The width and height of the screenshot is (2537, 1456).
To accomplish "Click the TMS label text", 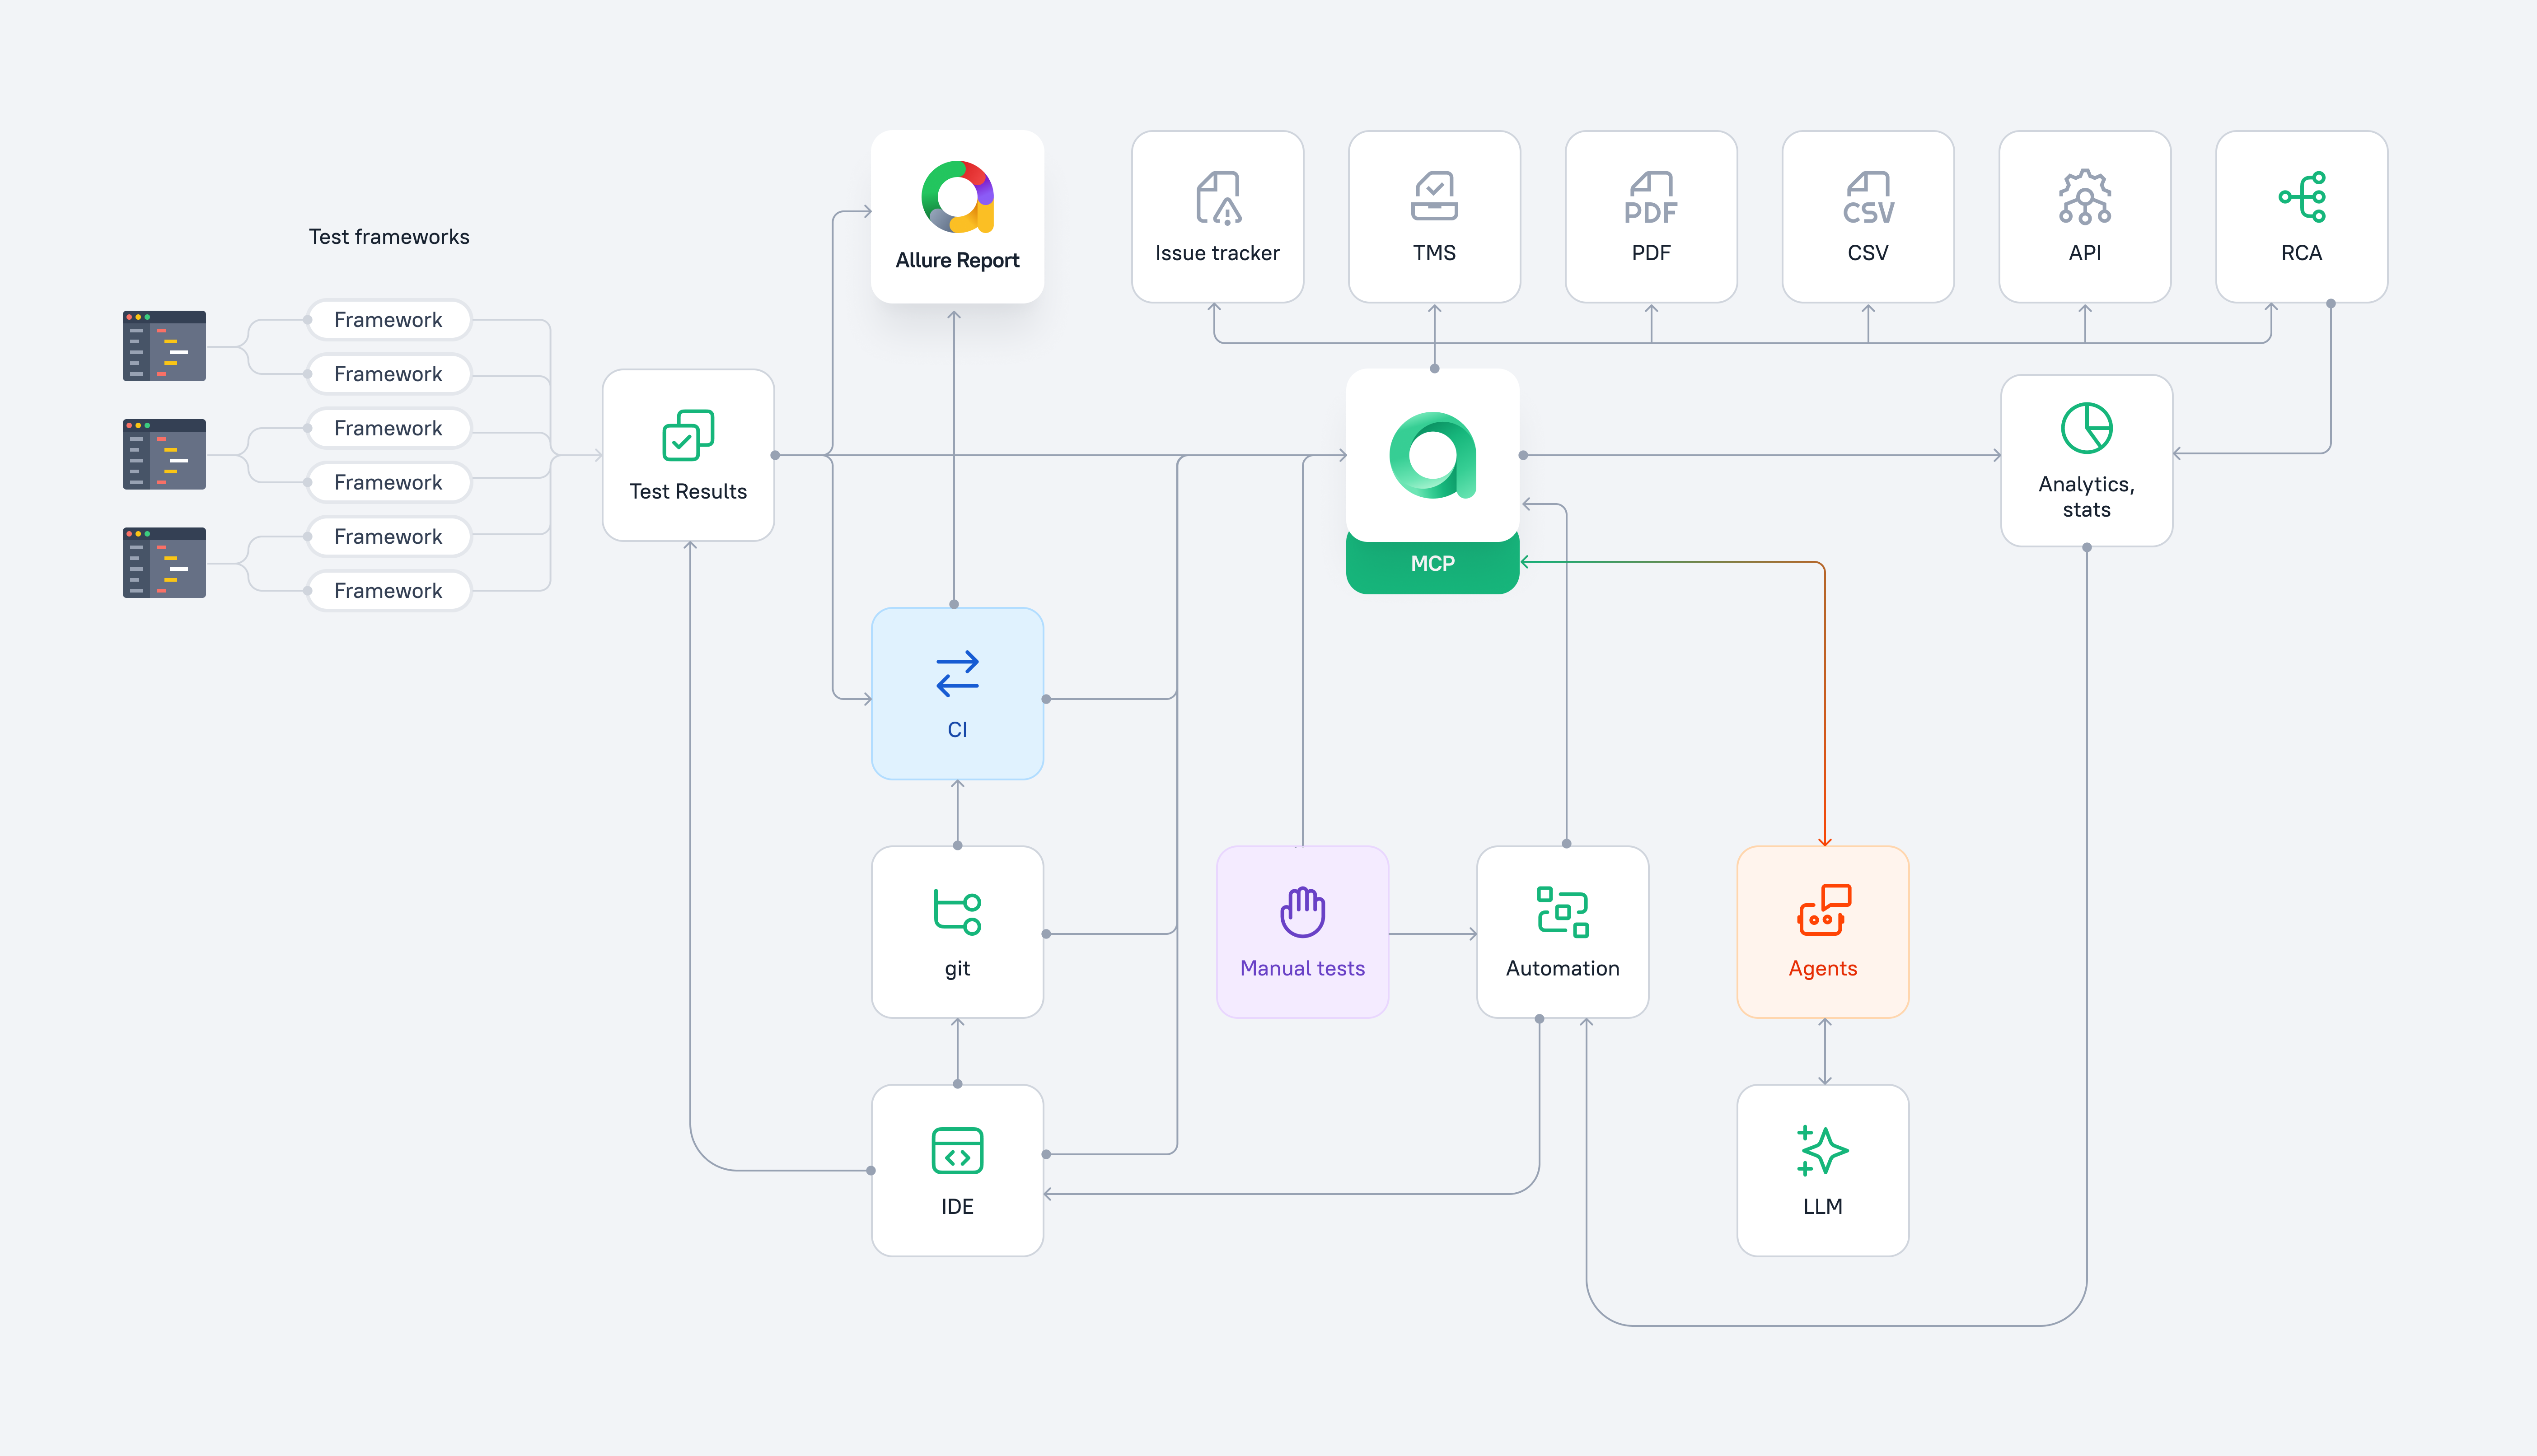I will coord(1434,253).
